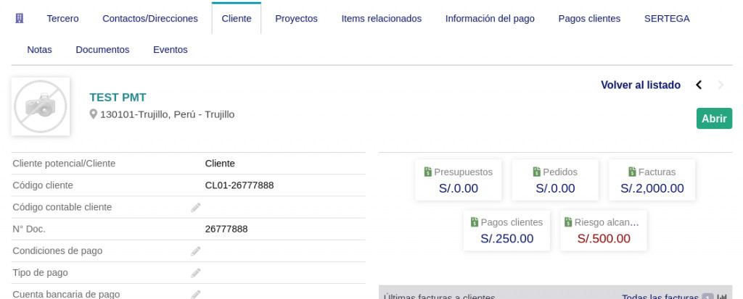Open the Pedidos summary box
The height and width of the screenshot is (299, 743).
tap(555, 180)
